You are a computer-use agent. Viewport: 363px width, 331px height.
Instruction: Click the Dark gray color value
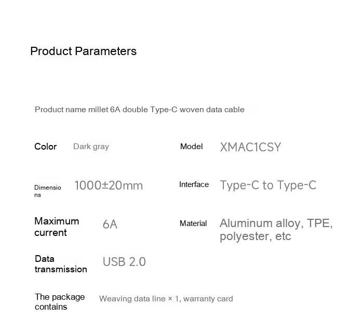point(91,147)
